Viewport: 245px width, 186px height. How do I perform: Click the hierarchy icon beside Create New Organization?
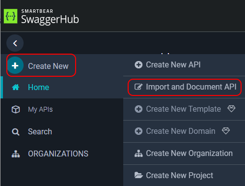[138, 154]
